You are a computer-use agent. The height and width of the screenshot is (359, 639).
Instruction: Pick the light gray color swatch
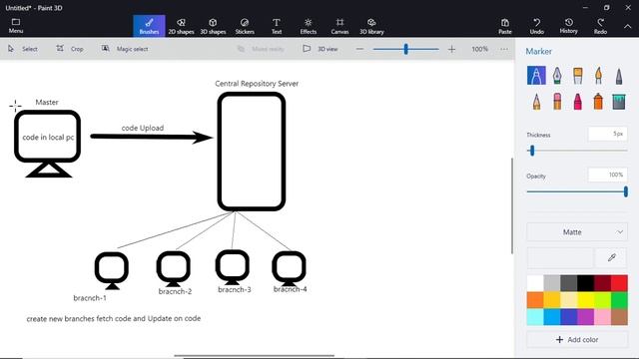(552, 283)
